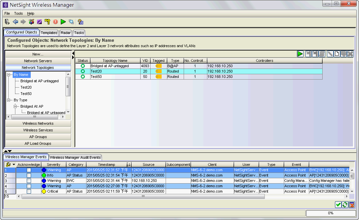The image size is (359, 220).
Task: Switch to the Templates tab
Action: coord(49,33)
